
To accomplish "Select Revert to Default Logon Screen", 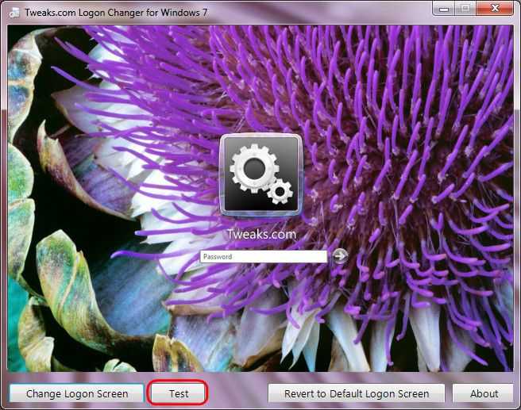I will (x=357, y=393).
